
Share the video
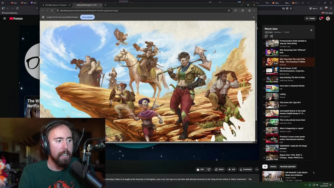[x=219, y=169]
